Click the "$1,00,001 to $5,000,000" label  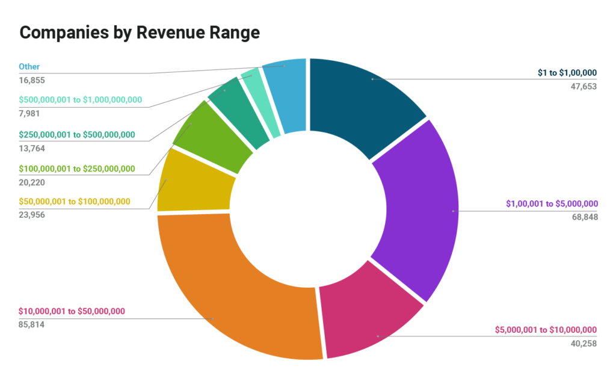point(552,203)
